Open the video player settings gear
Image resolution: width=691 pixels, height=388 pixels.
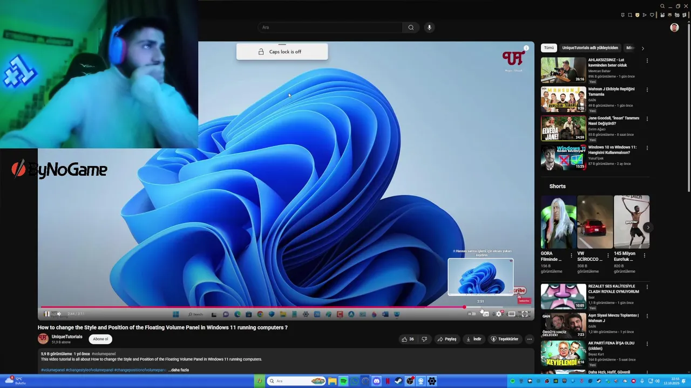(x=499, y=314)
